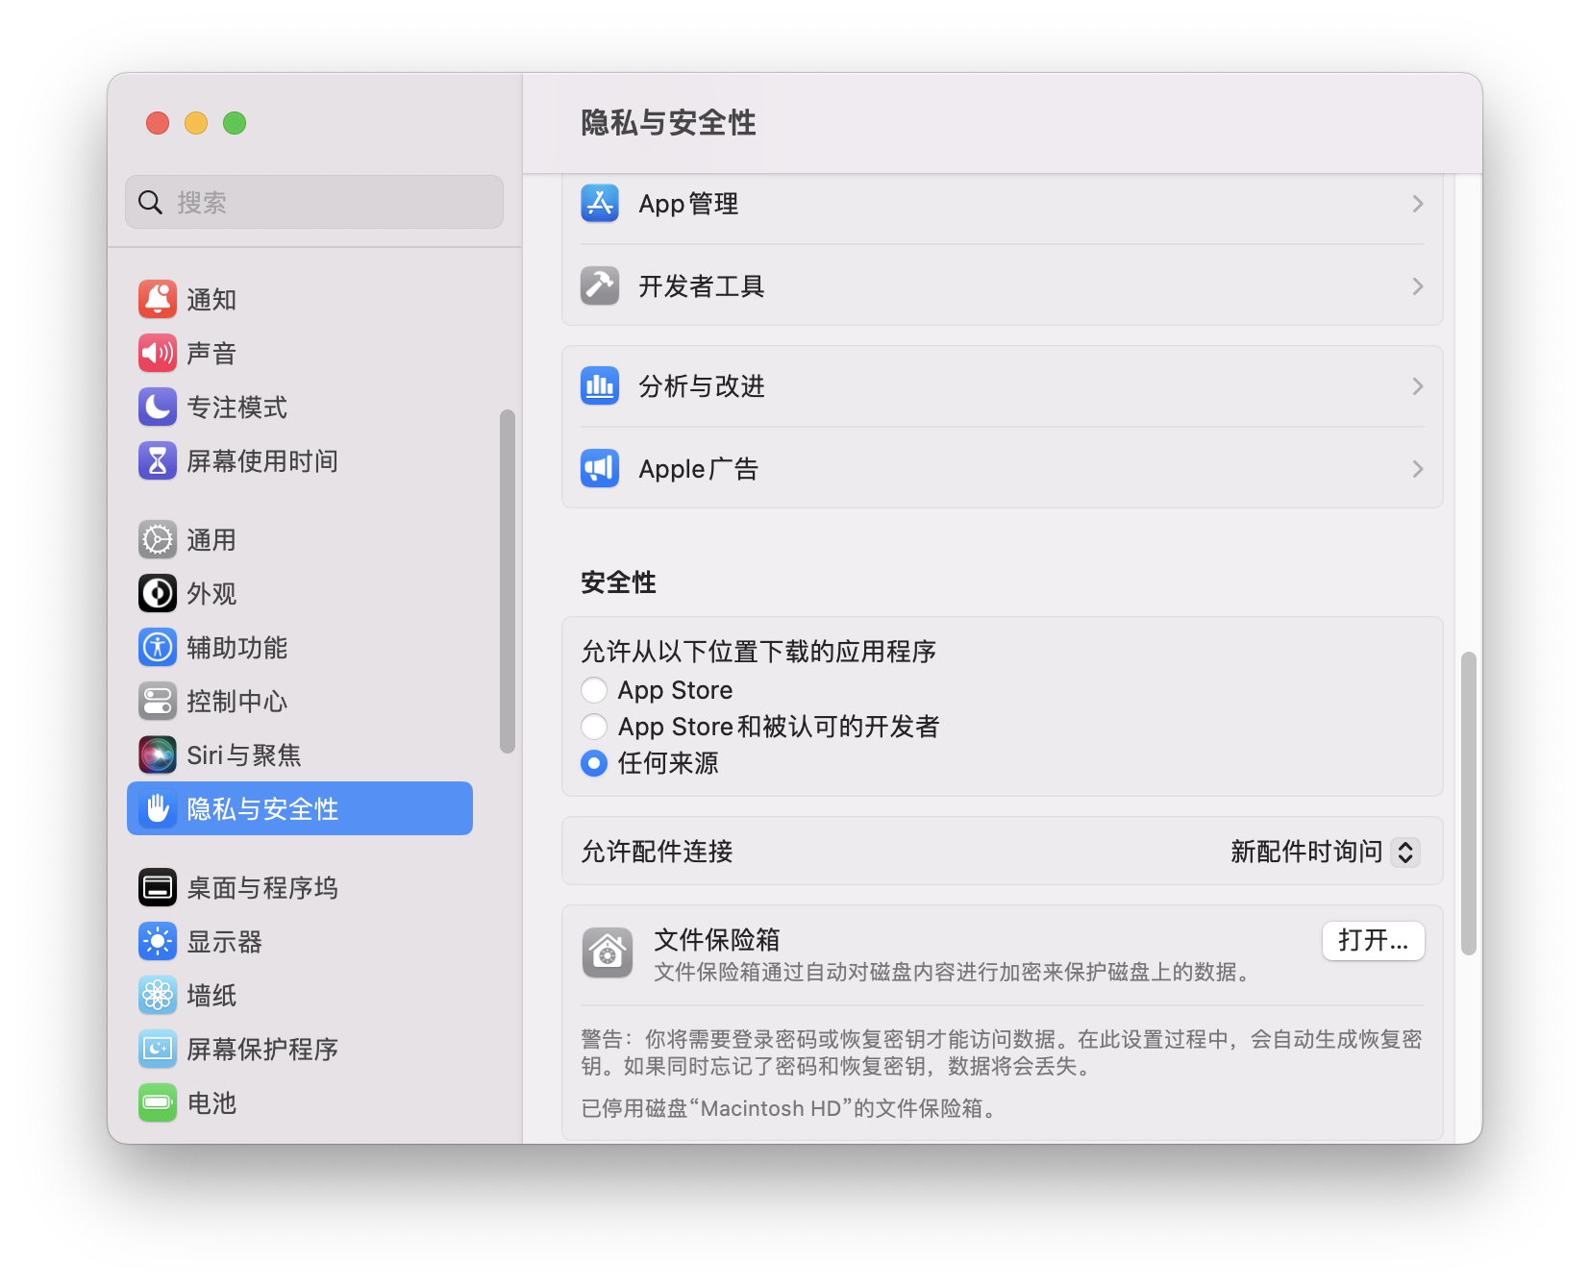The height and width of the screenshot is (1286, 1590).
Task: 点击文件保险箱锁形图标
Action: [607, 952]
